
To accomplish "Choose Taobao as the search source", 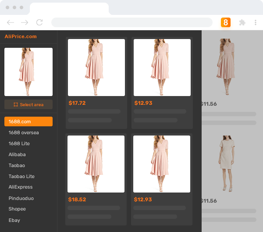I will point(17,165).
